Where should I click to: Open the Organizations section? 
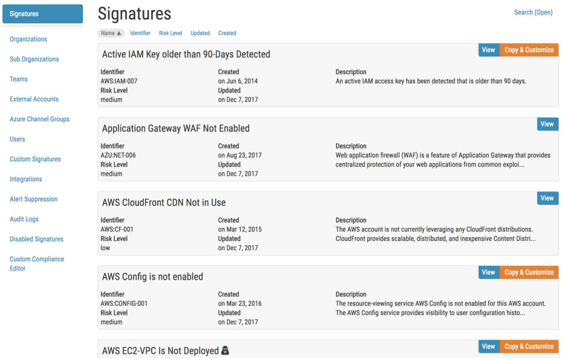[x=28, y=39]
